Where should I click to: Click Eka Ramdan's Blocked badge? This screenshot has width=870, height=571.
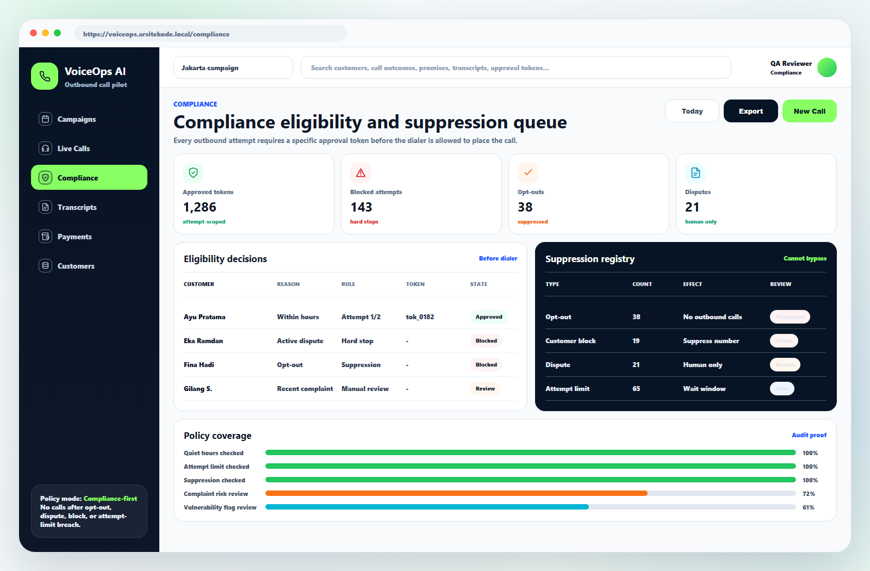(486, 341)
